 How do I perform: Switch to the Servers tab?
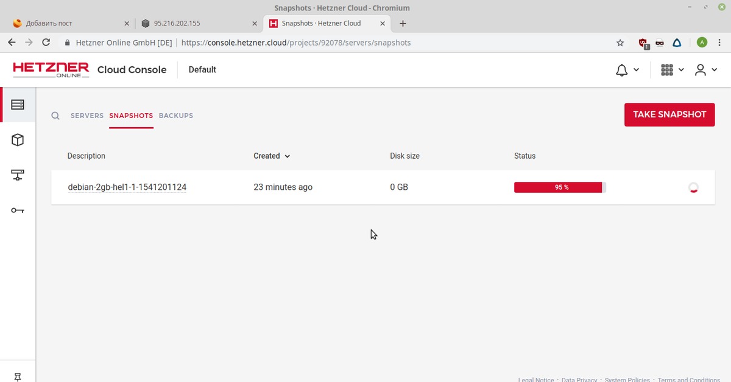pos(87,116)
